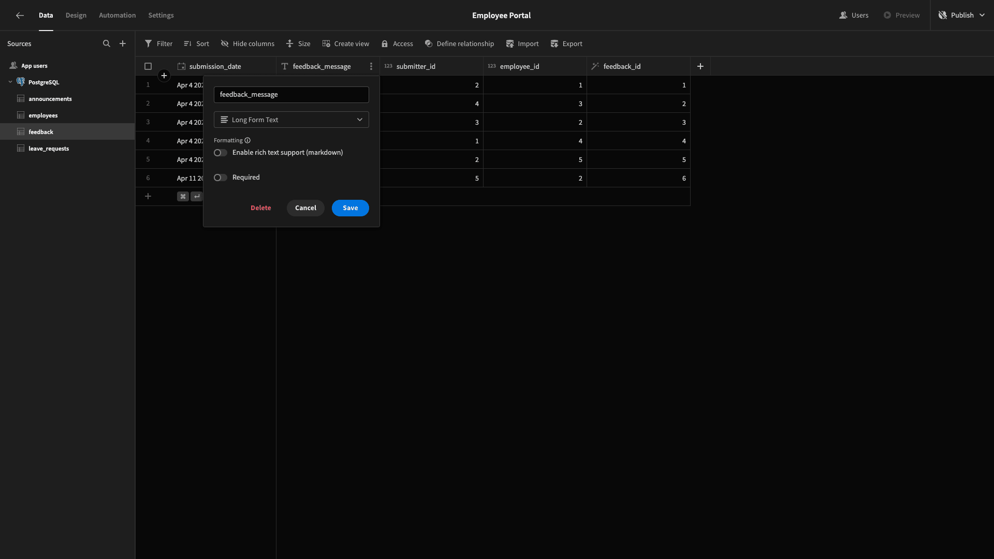Change the row Size setting
The width and height of the screenshot is (994, 559).
coord(298,44)
